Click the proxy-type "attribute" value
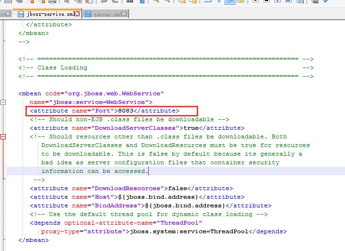The image size is (345, 251). pyautogui.click(x=105, y=231)
